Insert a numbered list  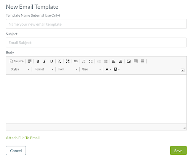(84, 61)
